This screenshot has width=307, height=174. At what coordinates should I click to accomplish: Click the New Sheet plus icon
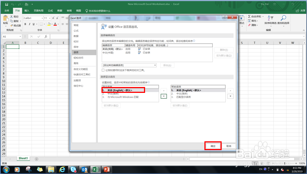point(36,159)
